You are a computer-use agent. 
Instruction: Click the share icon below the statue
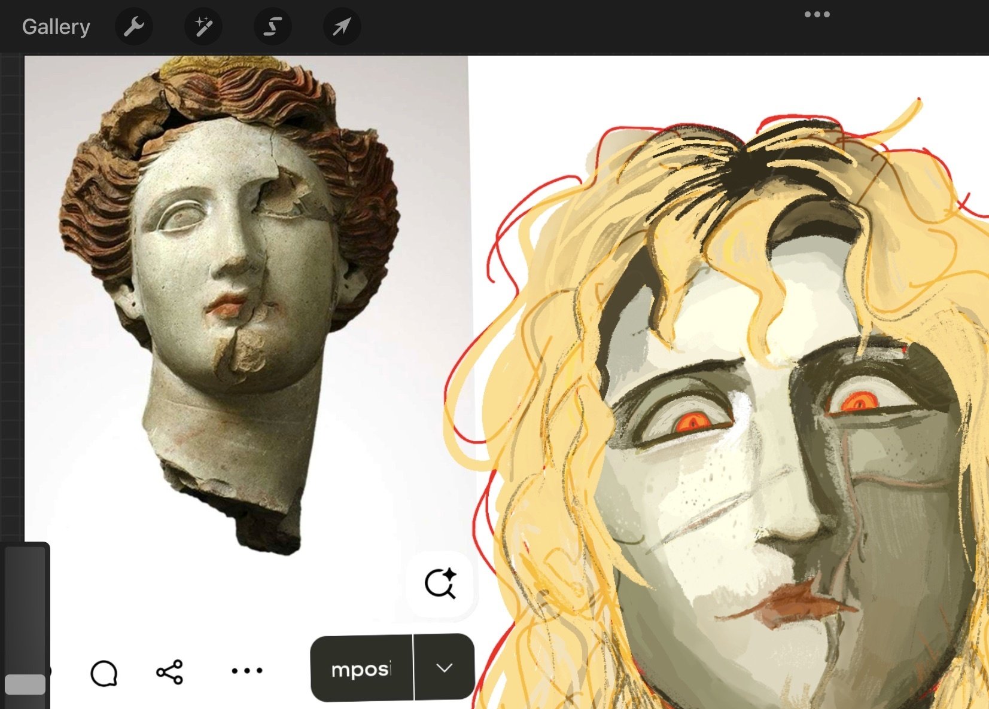click(169, 672)
